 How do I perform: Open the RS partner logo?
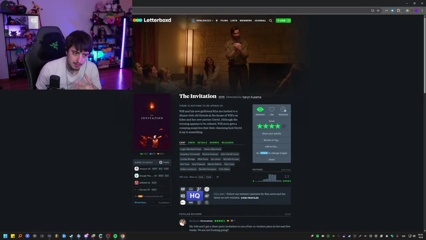pyautogui.click(x=183, y=196)
